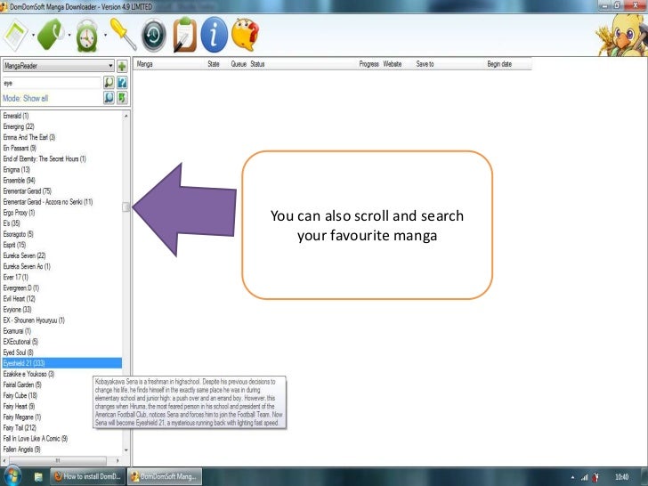
Task: Select 'Erementar Gerad - Aozora no Senki (11)'
Action: [47, 202]
